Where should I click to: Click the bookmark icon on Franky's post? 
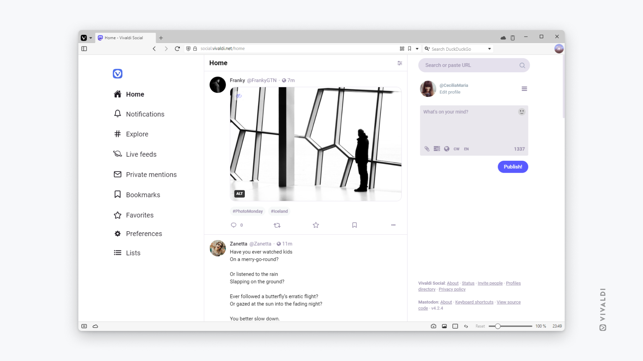tap(355, 225)
